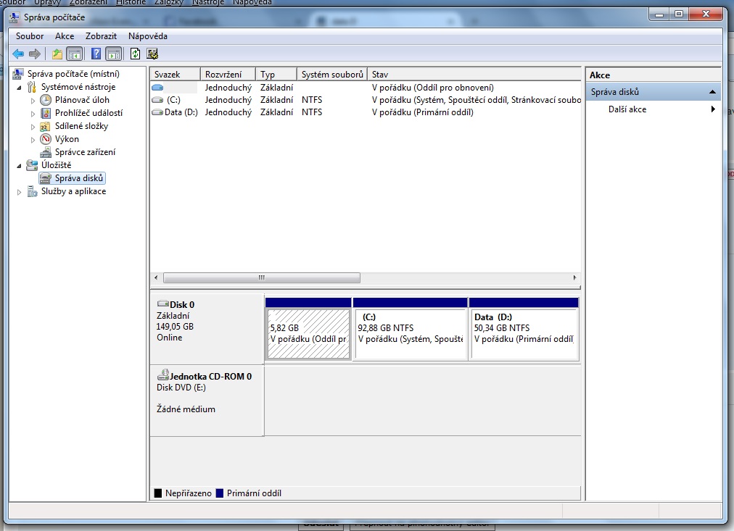Click the horizontal scrollbar in volume list

pos(261,278)
